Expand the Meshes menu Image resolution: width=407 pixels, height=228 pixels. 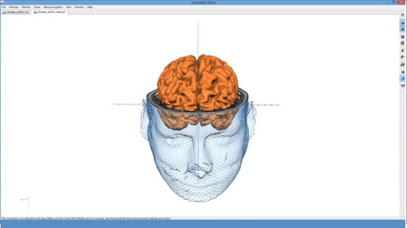pyautogui.click(x=26, y=7)
